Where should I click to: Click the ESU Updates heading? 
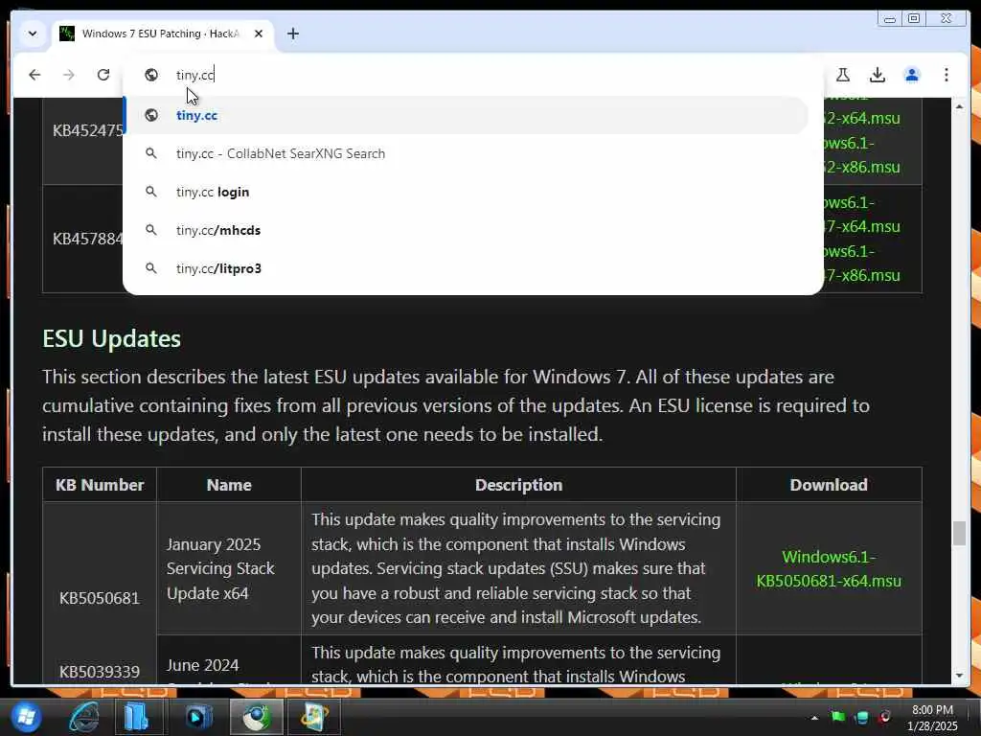(111, 338)
